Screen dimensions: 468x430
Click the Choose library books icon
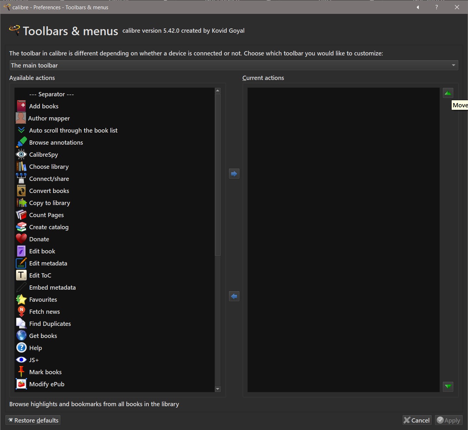tap(21, 166)
